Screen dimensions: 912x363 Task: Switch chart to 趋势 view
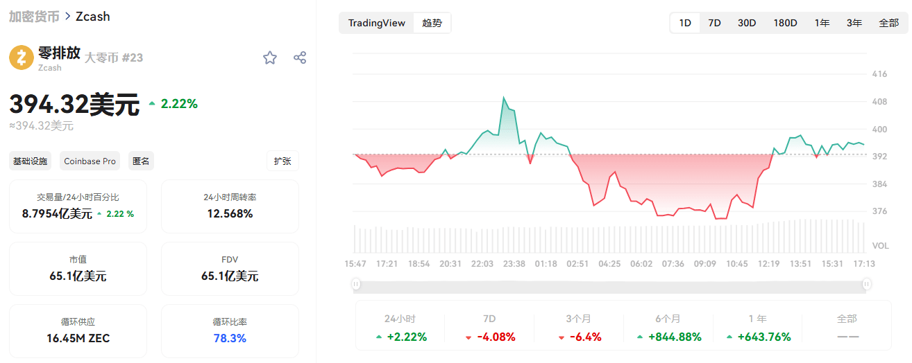pyautogui.click(x=432, y=23)
